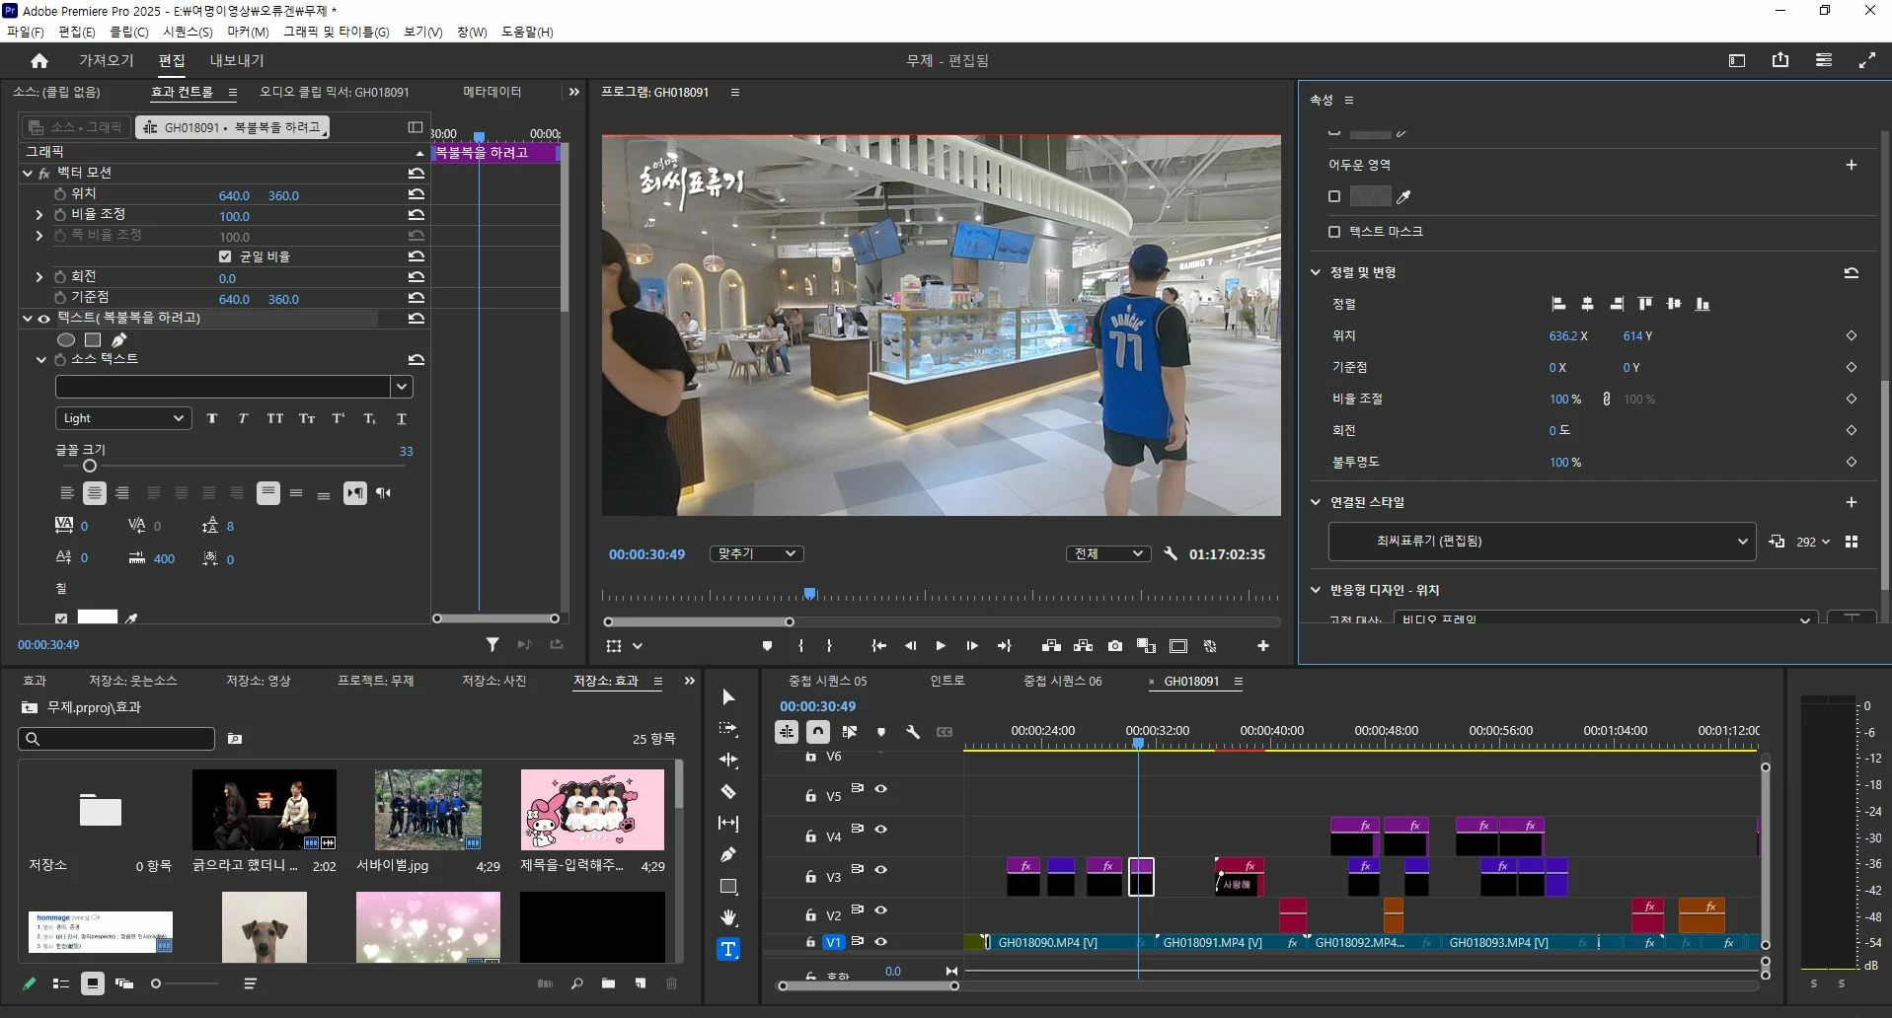Open the 그래픽 및 타이틀(G) menu
This screenshot has width=1892, height=1018.
click(337, 32)
